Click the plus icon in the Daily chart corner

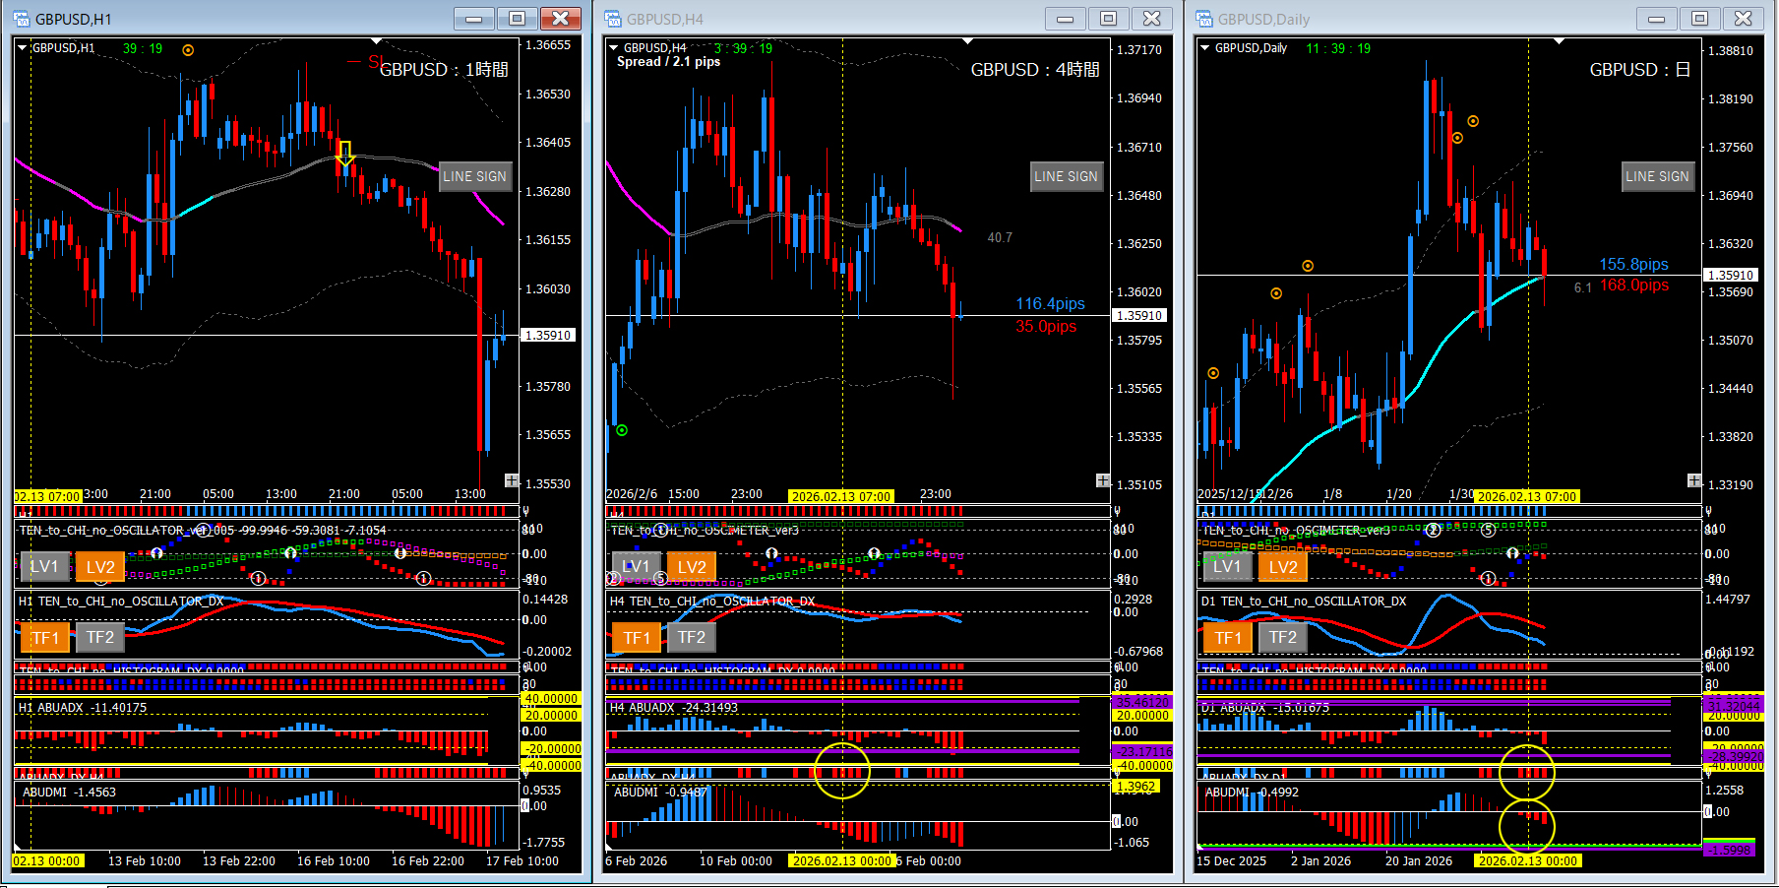(1694, 480)
